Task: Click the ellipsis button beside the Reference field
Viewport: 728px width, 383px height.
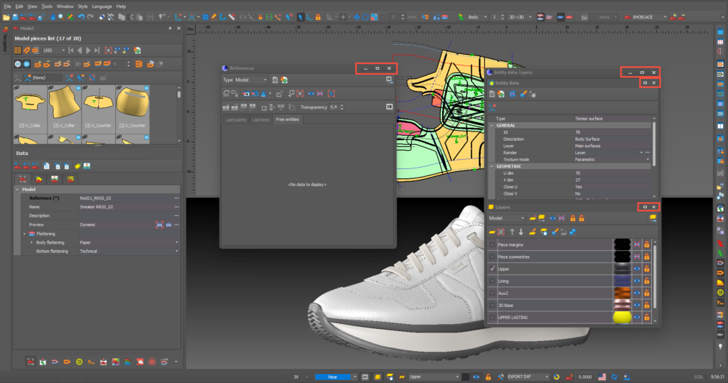Action: tap(176, 198)
